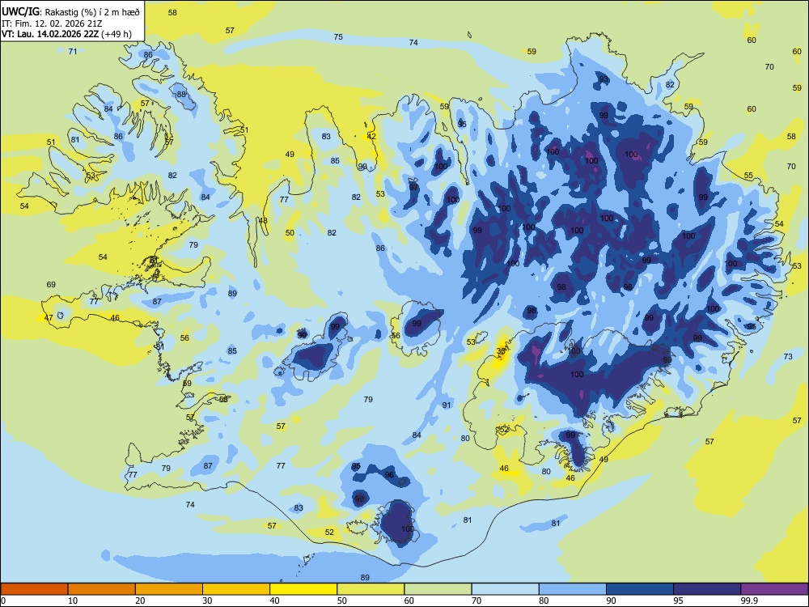The height and width of the screenshot is (607, 809).
Task: Click the map value '38' in the yellow patch
Action: [501, 351]
